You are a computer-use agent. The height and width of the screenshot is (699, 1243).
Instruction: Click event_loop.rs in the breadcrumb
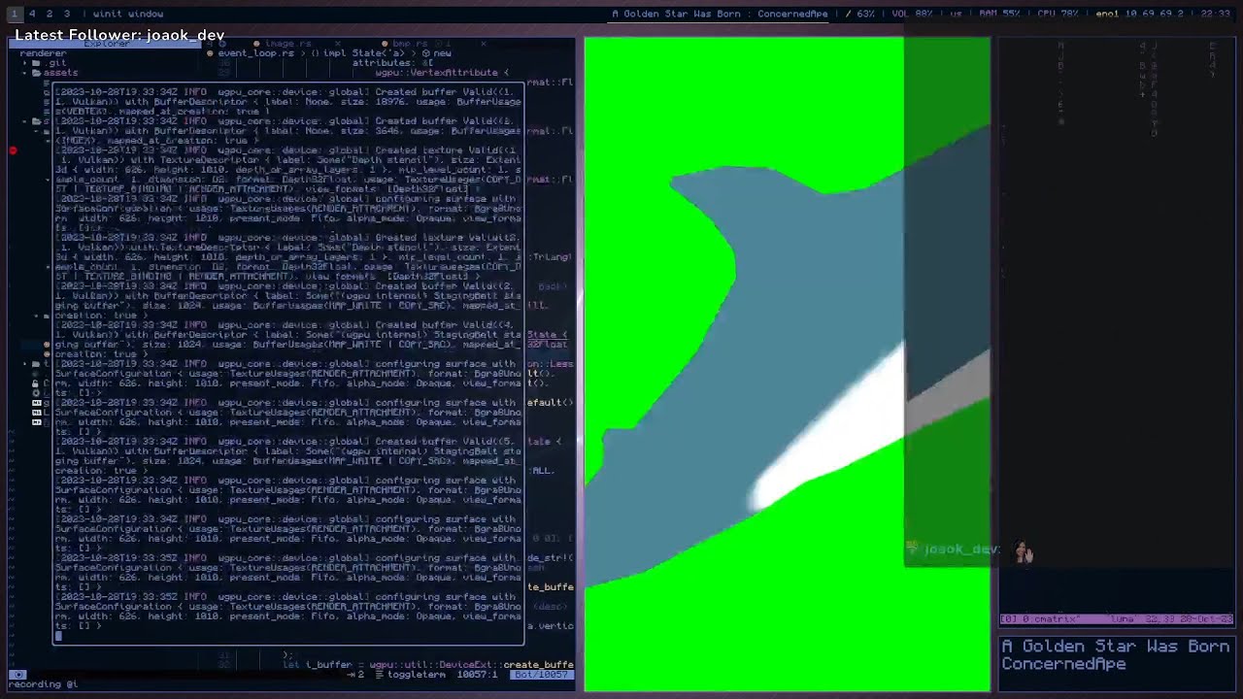coord(255,53)
